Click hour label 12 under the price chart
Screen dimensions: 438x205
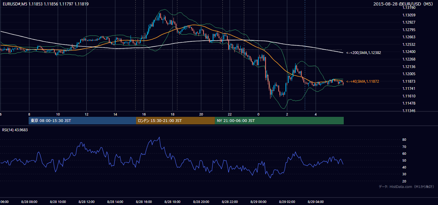click(87, 114)
